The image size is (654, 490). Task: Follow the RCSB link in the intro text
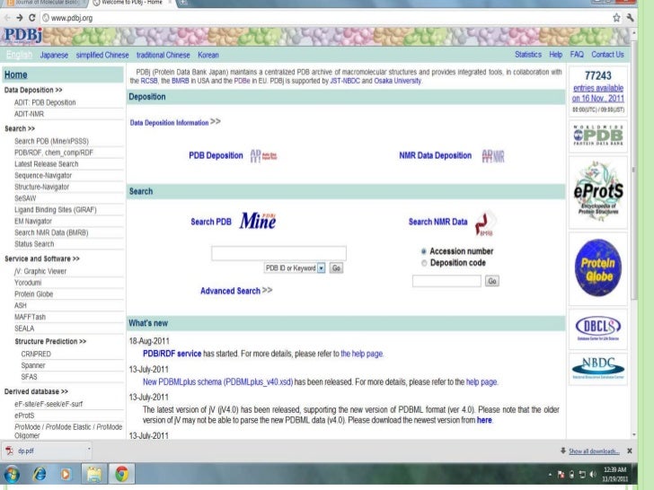tap(149, 81)
